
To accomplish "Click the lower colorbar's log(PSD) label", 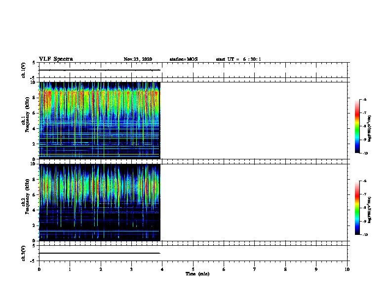I will pyautogui.click(x=369, y=210).
